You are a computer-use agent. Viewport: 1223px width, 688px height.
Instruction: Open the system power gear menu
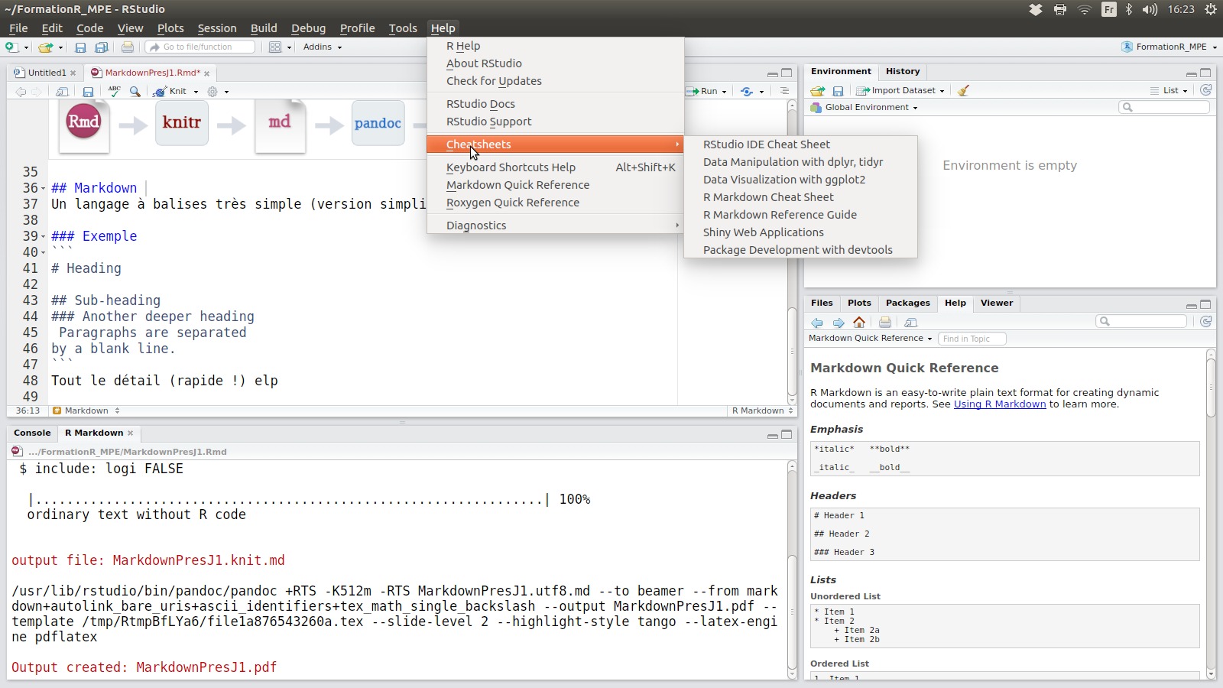[1211, 9]
